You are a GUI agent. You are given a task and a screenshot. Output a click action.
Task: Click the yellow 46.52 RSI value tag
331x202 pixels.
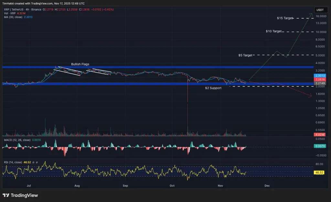[x=319, y=173]
